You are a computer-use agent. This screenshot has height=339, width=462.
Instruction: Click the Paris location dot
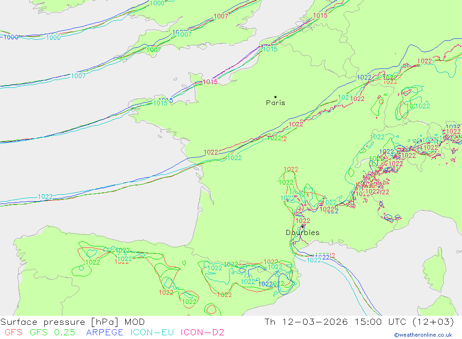click(275, 97)
